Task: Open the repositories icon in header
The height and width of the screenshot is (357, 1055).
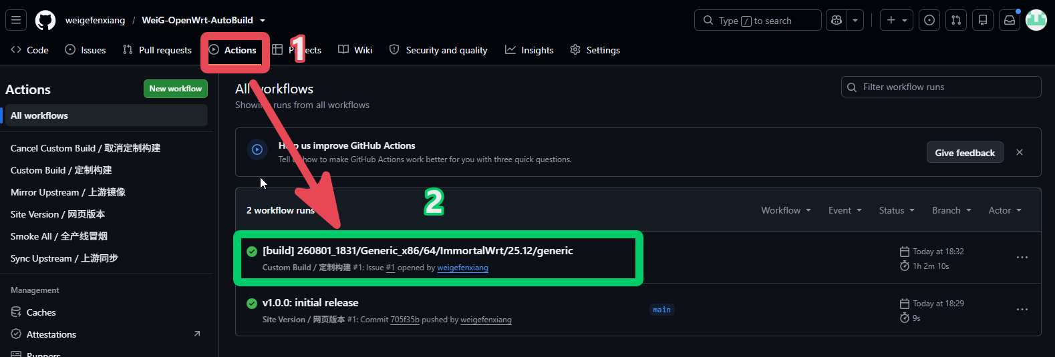Action: (983, 20)
